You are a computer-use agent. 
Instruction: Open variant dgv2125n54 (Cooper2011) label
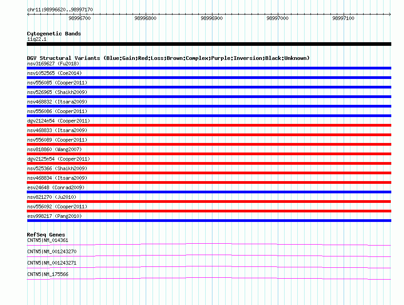click(x=59, y=159)
